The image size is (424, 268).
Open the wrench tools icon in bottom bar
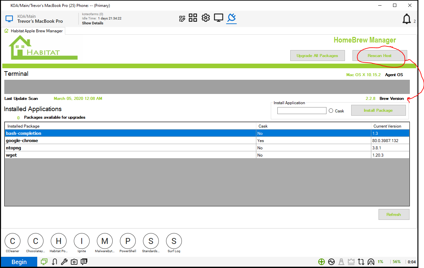[64, 262]
